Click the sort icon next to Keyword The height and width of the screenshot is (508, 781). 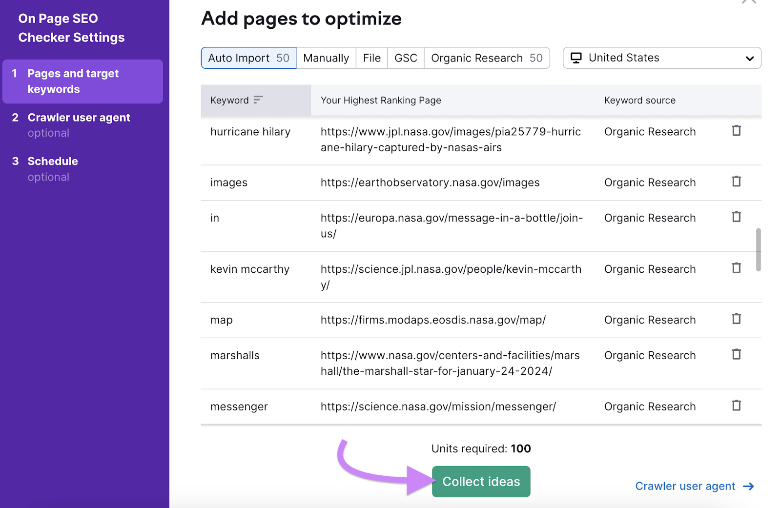[258, 100]
